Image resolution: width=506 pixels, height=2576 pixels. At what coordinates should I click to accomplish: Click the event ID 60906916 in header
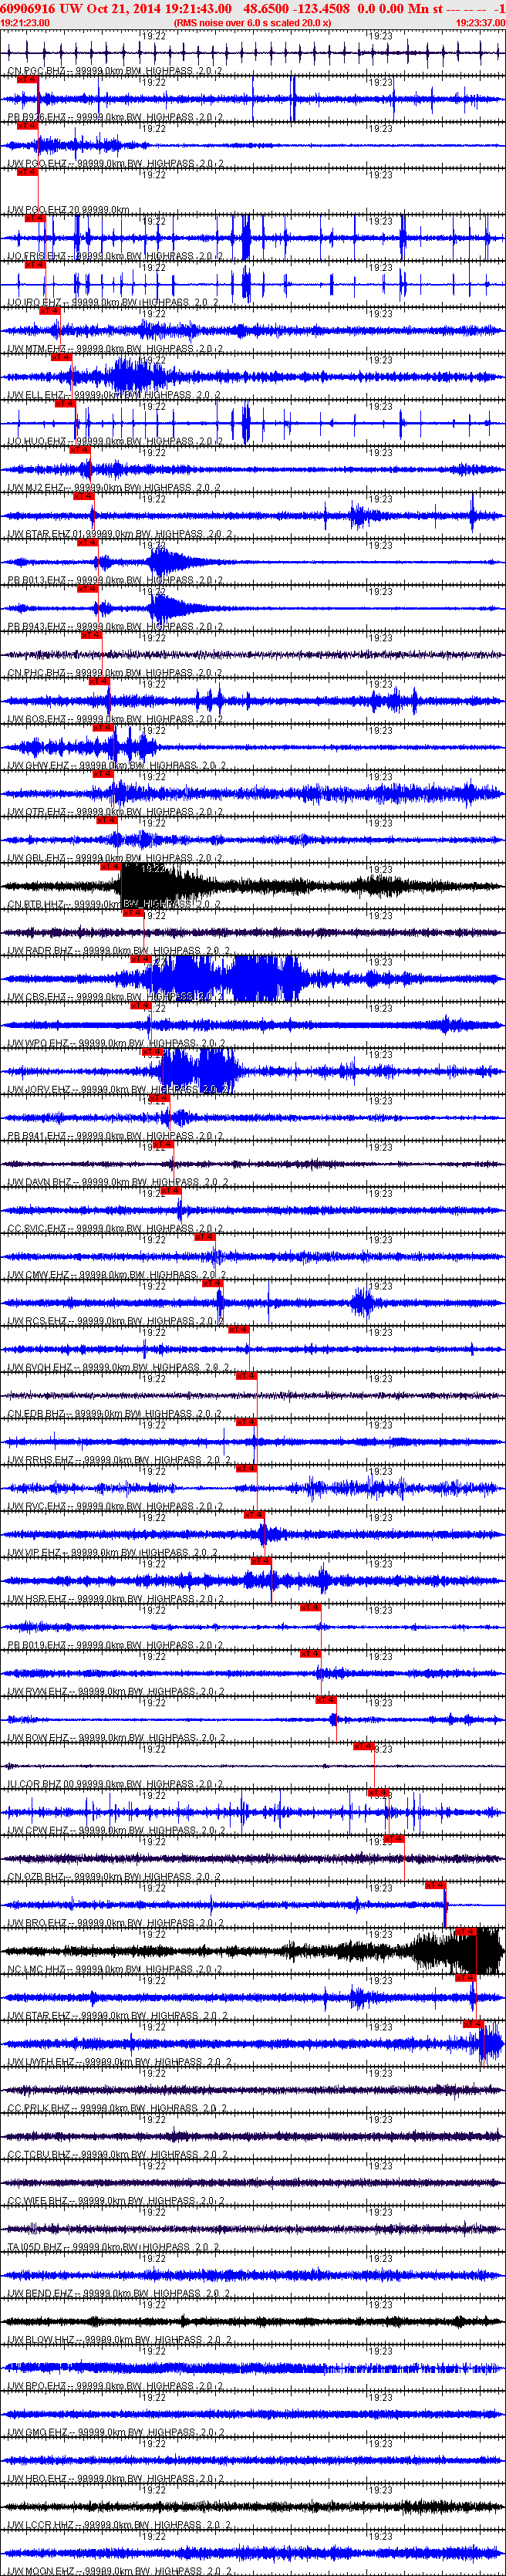[x=28, y=8]
